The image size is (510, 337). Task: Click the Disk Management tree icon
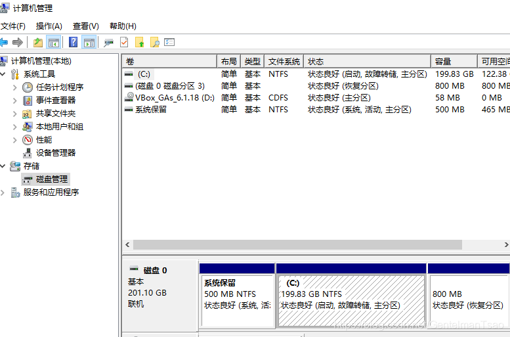[x=28, y=180]
